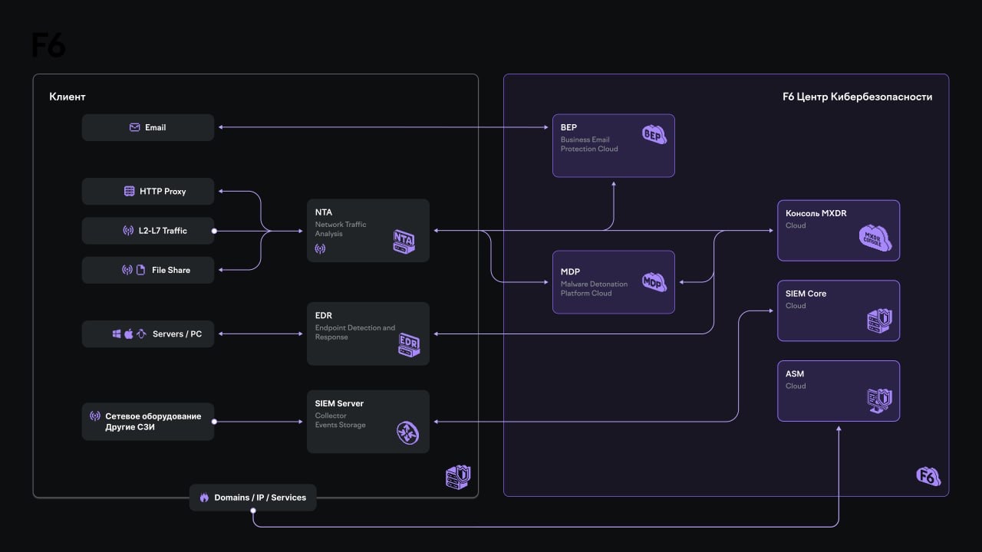Click the BEP cloud icon

point(654,134)
